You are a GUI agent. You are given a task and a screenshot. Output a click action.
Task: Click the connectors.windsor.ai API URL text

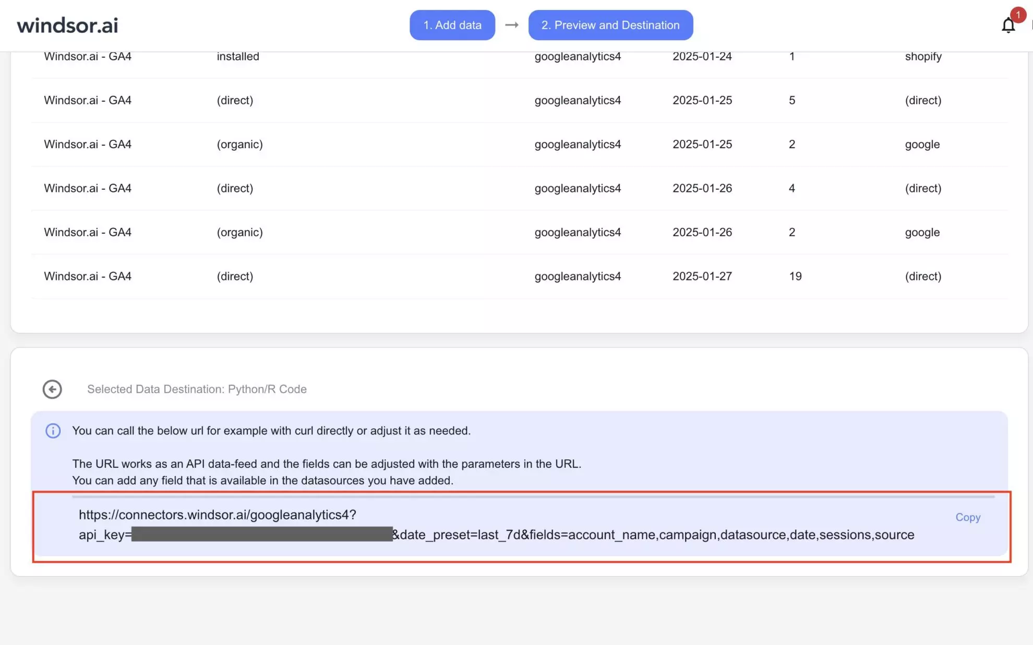(496, 525)
